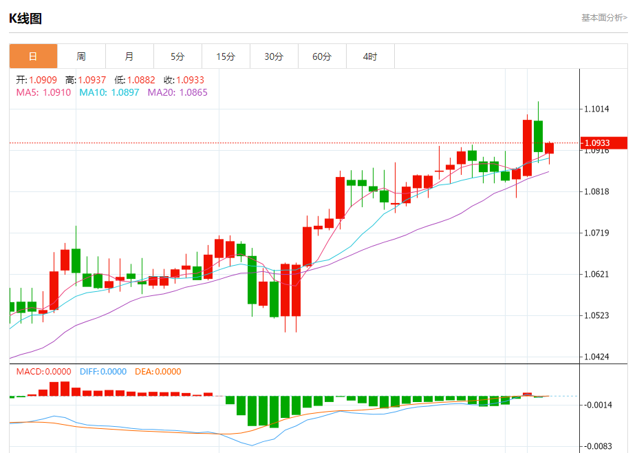
Task: Click the 开: 1.0909 open price
Action: pos(36,80)
